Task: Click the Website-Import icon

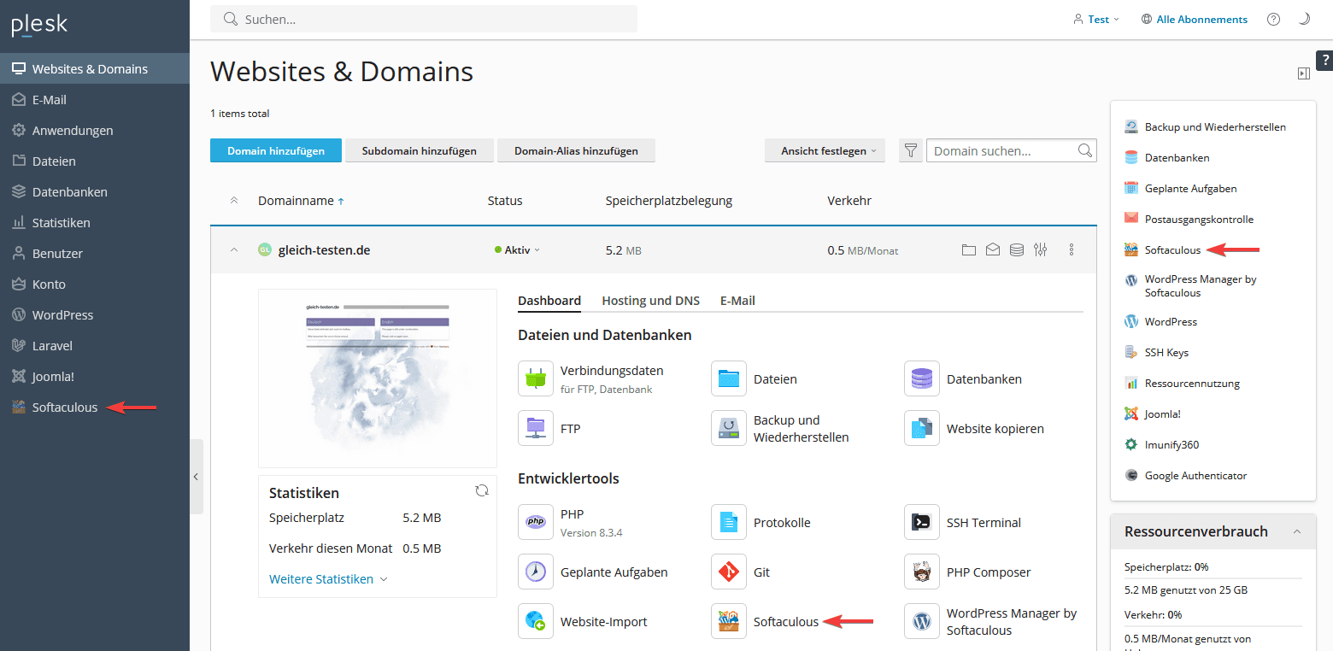Action: tap(535, 621)
